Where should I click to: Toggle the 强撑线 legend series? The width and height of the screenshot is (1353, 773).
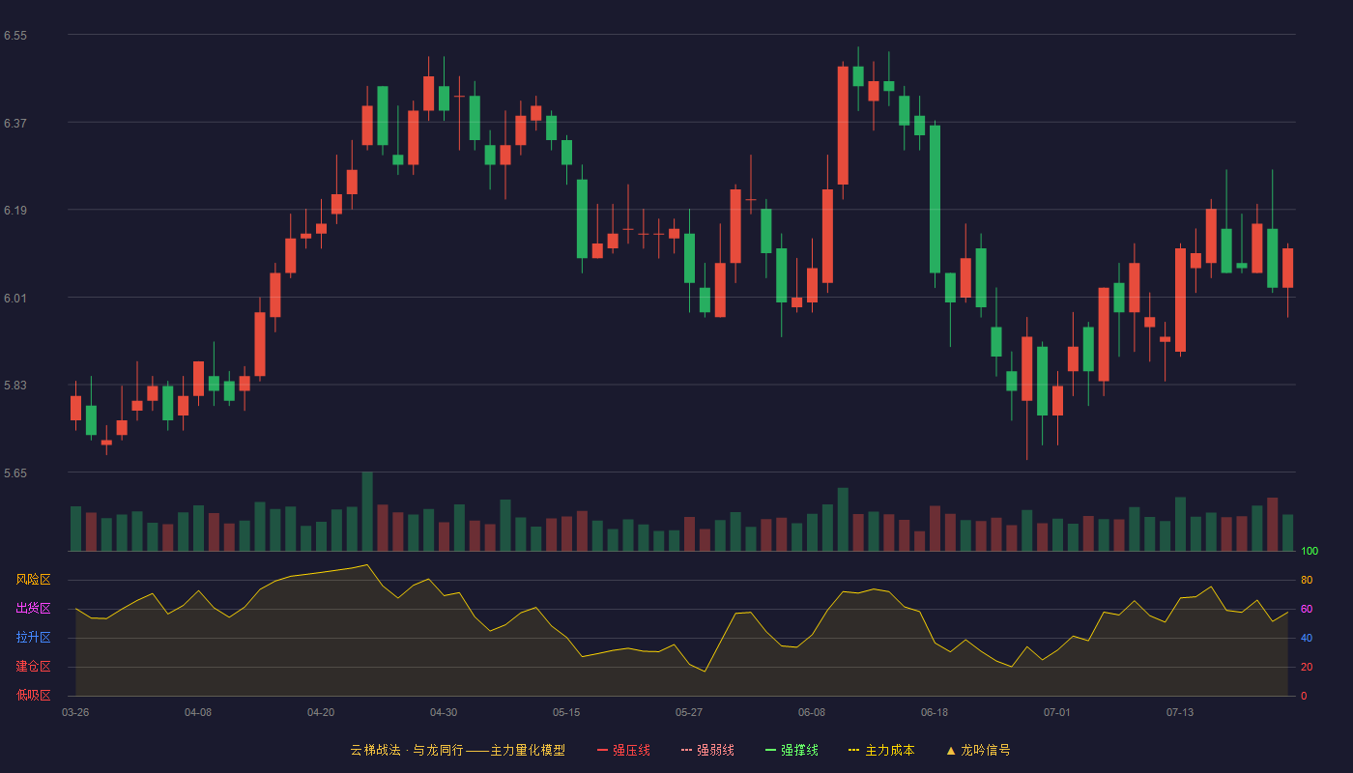click(x=792, y=750)
